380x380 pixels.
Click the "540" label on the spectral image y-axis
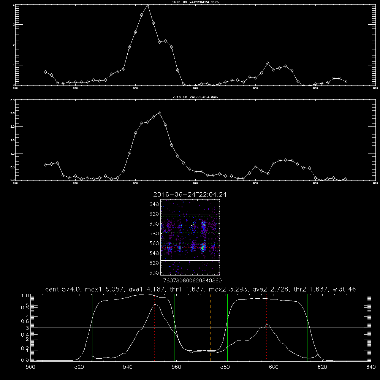click(154, 253)
